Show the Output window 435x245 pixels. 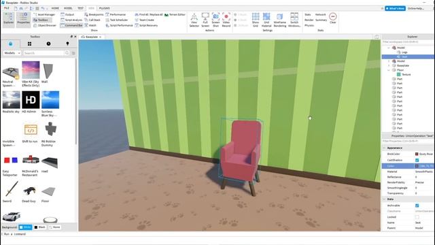click(67, 14)
